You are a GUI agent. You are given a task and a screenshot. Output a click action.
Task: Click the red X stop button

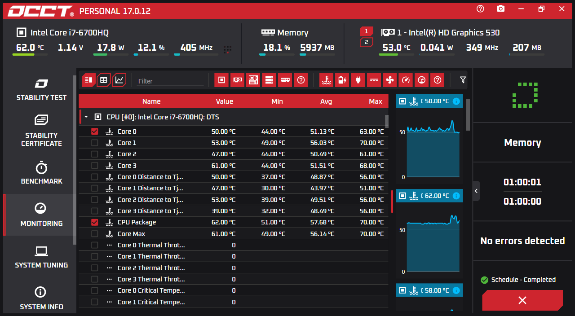[x=522, y=300]
